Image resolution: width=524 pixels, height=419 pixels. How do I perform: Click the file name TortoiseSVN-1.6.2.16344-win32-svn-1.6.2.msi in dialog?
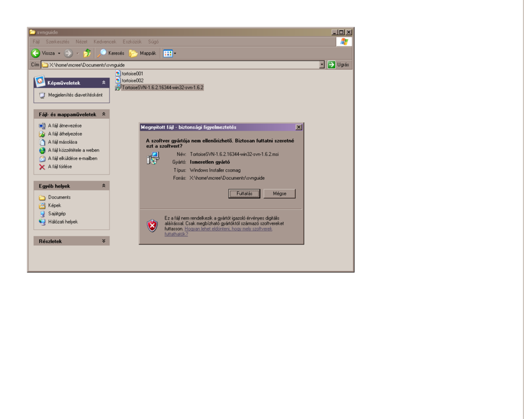point(234,154)
